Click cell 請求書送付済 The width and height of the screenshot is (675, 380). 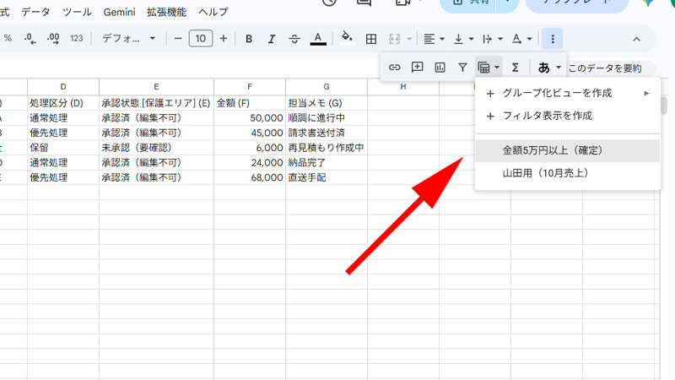327,133
